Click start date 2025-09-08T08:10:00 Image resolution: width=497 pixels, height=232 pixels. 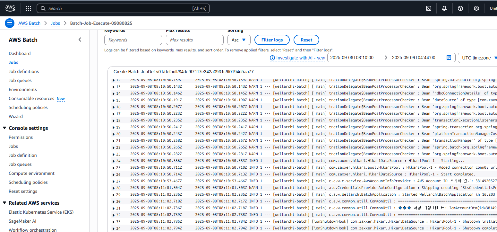point(352,58)
